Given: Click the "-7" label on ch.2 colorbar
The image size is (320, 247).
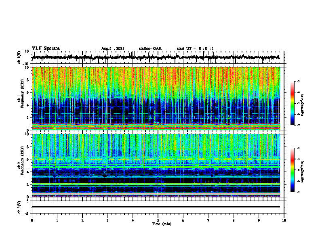Looking at the screenshot, I should [298, 192].
